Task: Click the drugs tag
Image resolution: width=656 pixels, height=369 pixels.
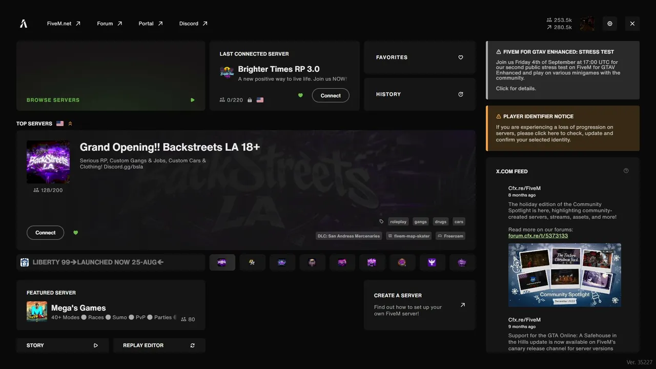Action: pyautogui.click(x=441, y=222)
